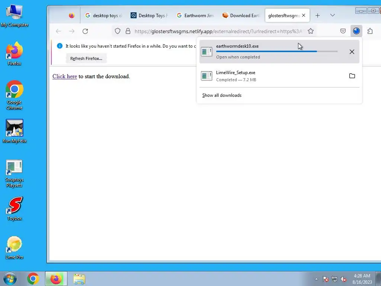Screen dimensions: 381x286
Task: Close the glostersftwsgms tab
Action: (x=304, y=15)
